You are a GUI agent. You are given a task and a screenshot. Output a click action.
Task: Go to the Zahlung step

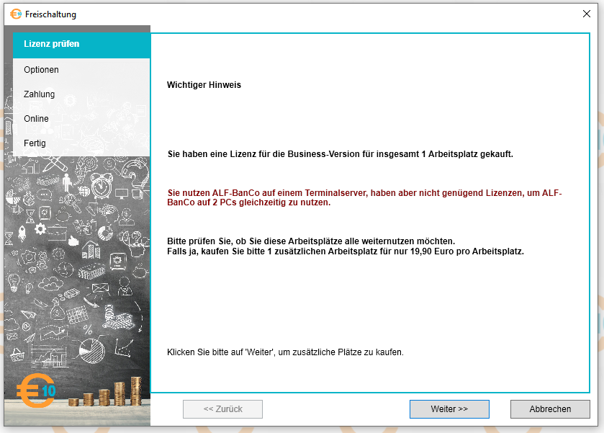pos(39,94)
